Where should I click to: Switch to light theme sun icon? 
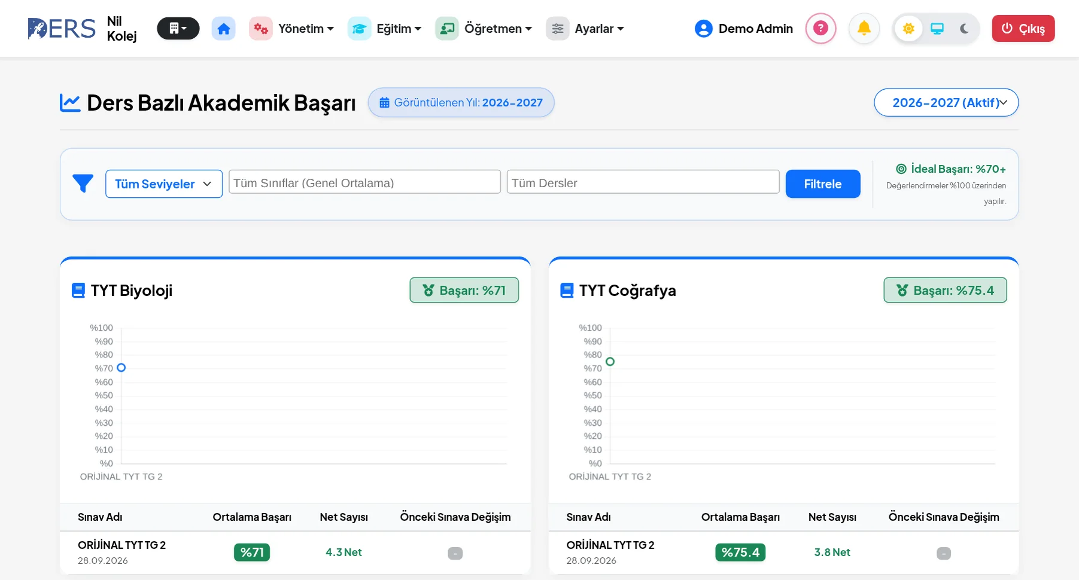[908, 29]
